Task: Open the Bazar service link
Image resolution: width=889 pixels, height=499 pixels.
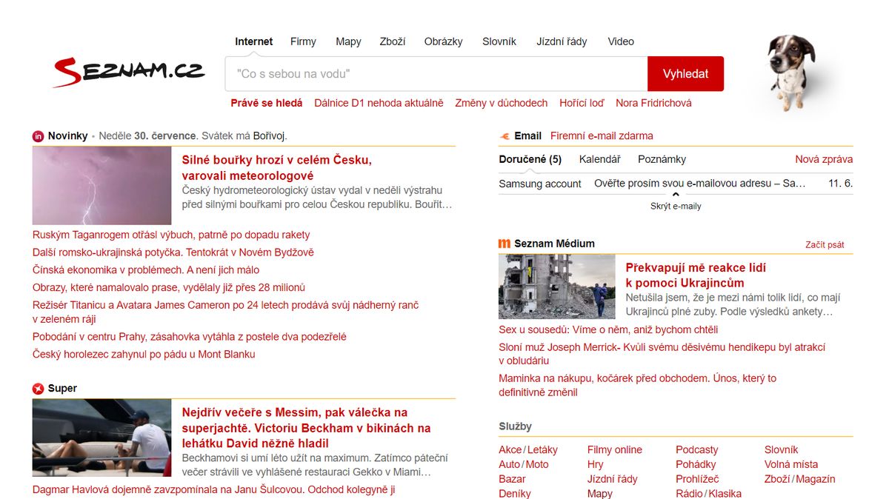Action: point(512,479)
